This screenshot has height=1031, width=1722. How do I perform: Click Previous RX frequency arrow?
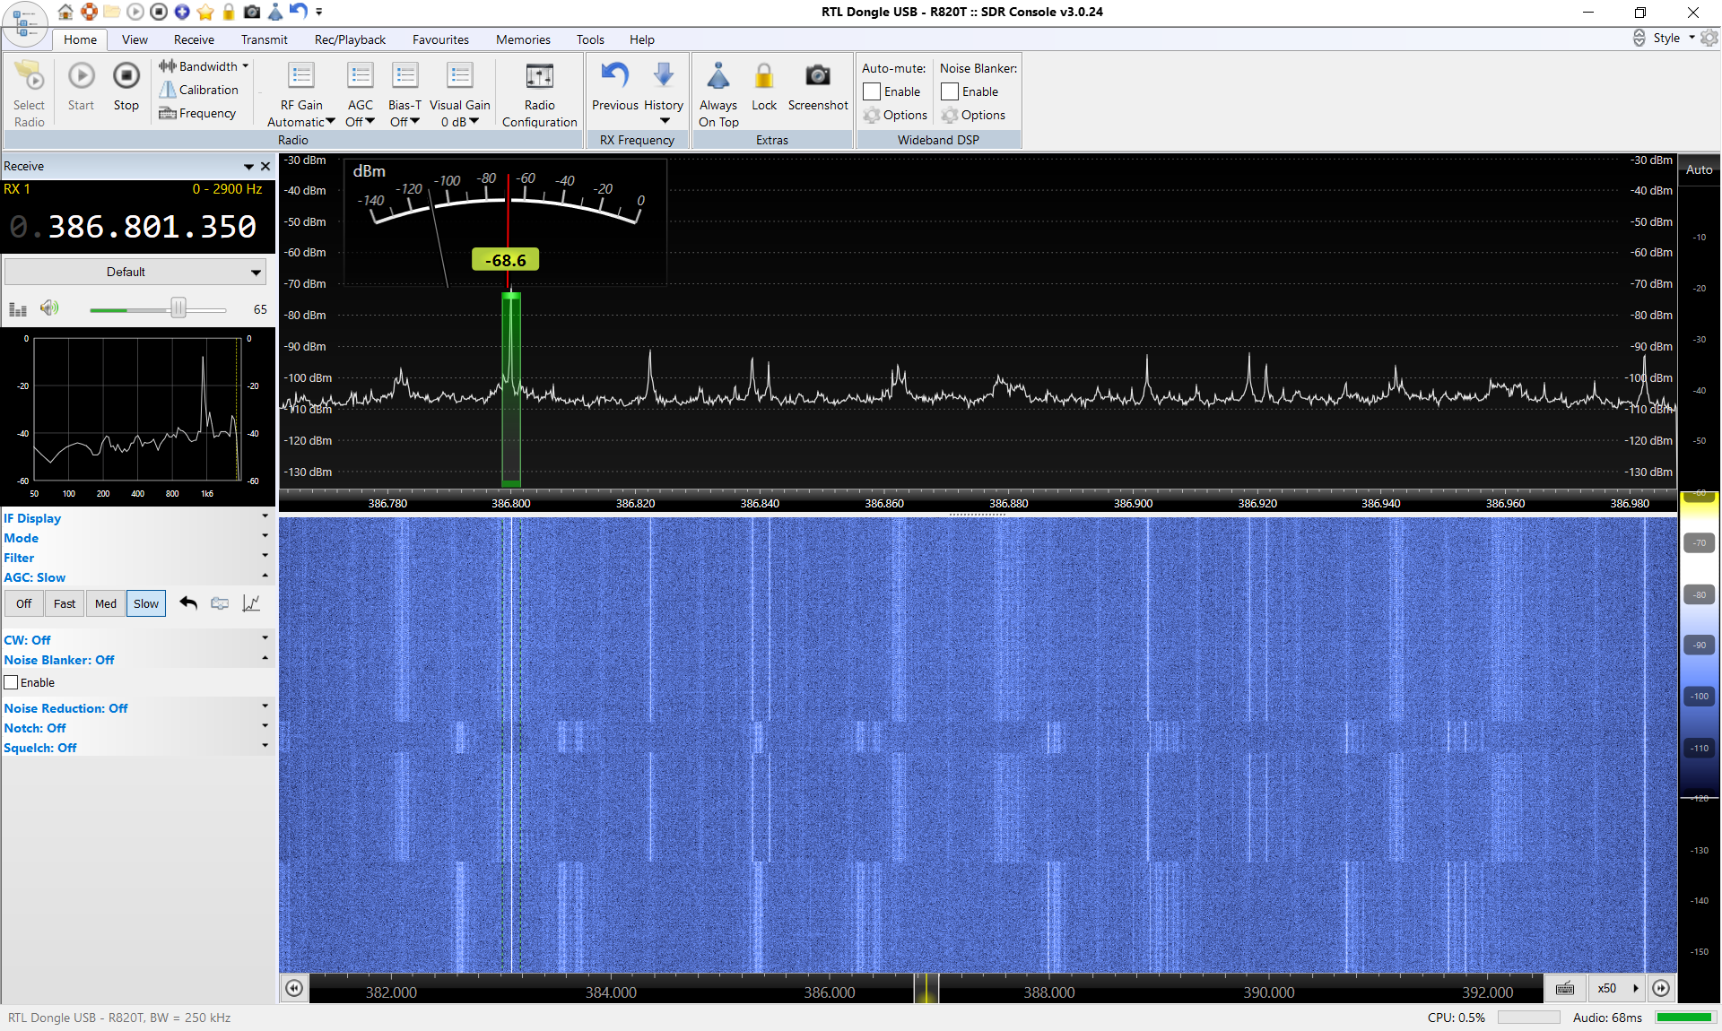[x=614, y=77]
